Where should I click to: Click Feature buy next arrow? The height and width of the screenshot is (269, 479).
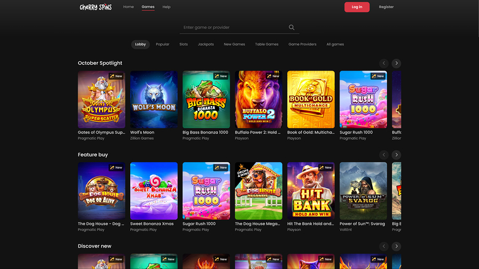pyautogui.click(x=397, y=155)
